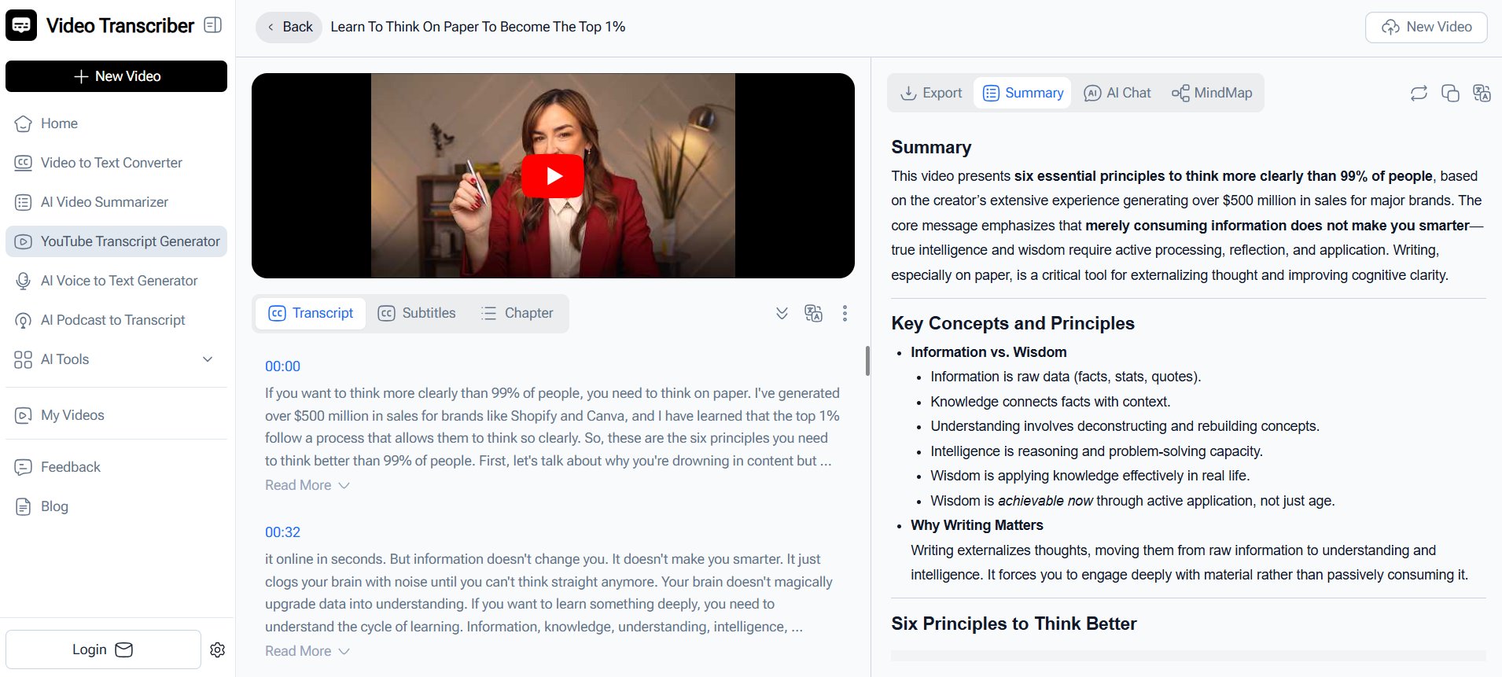Open the settings gear icon
Viewport: 1502px width, 677px height.
(x=218, y=649)
